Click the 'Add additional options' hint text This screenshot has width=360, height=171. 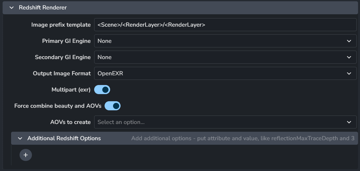point(242,138)
